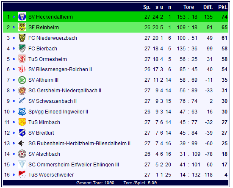Click the SF Reinheim yellow crest
Viewport: 233px width, 188px height.
(22, 27)
